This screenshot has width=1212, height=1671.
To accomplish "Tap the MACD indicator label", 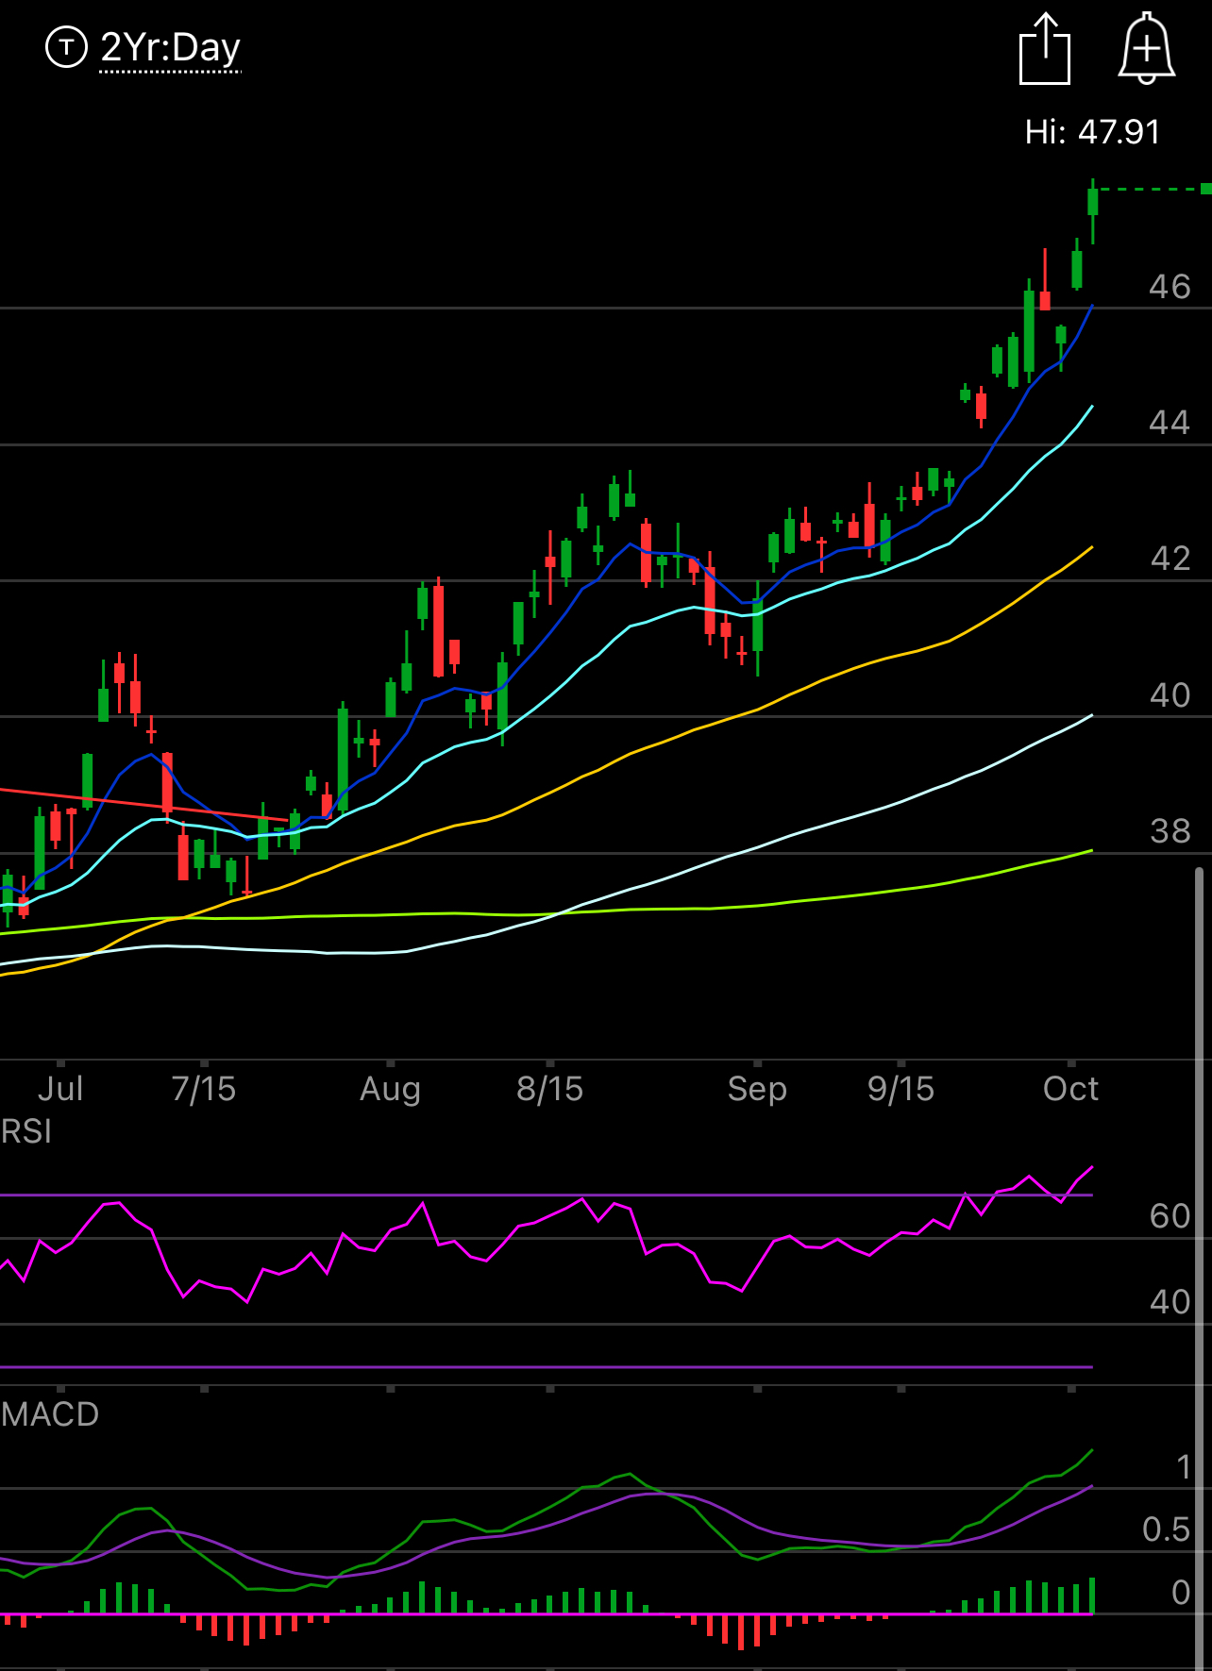I will (x=50, y=1414).
